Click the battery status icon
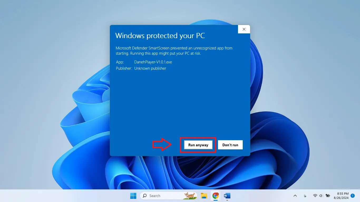This screenshot has width=360, height=202. [x=328, y=196]
